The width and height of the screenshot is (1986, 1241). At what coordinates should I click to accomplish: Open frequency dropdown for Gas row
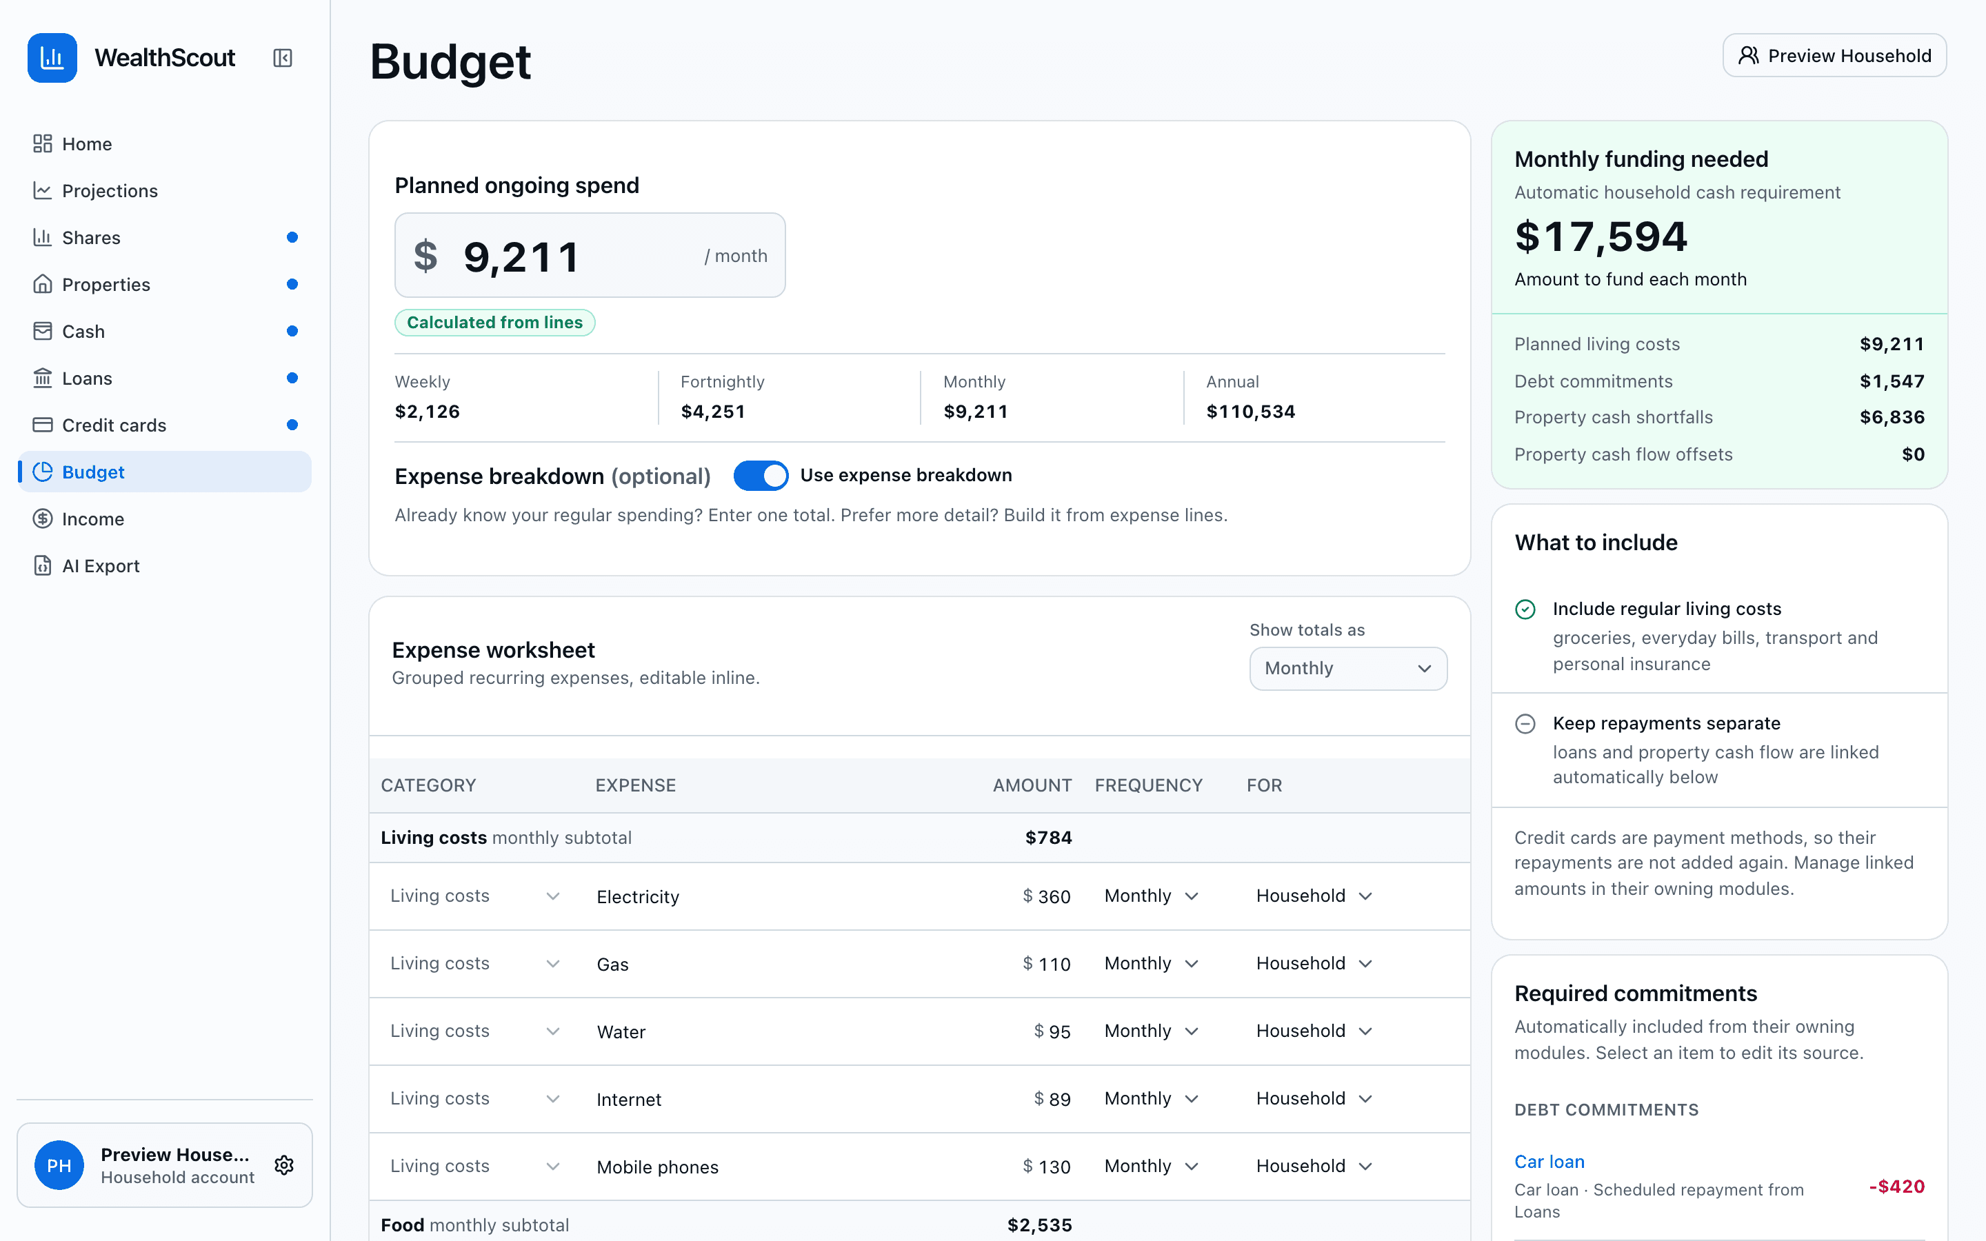pyautogui.click(x=1152, y=962)
